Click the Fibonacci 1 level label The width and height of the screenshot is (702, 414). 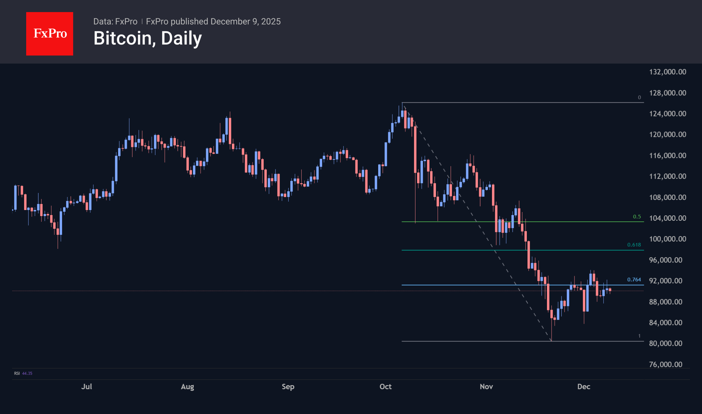pyautogui.click(x=639, y=336)
